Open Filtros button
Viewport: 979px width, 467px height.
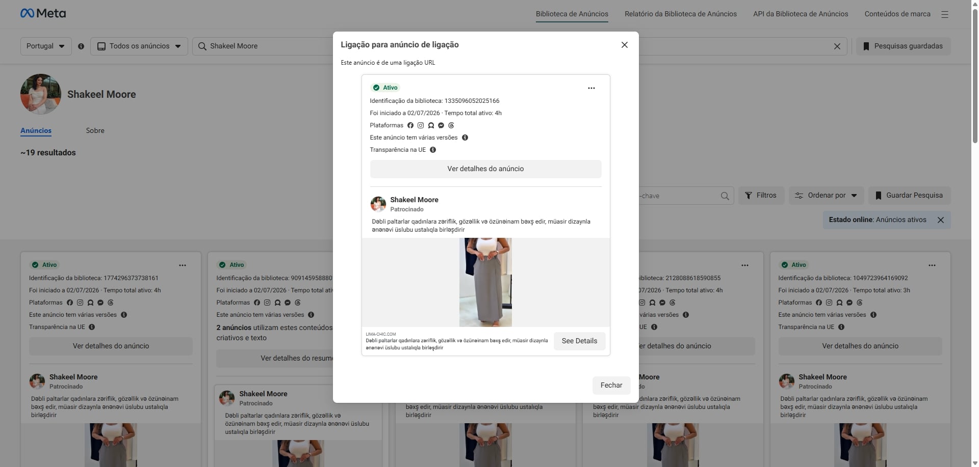pos(761,196)
